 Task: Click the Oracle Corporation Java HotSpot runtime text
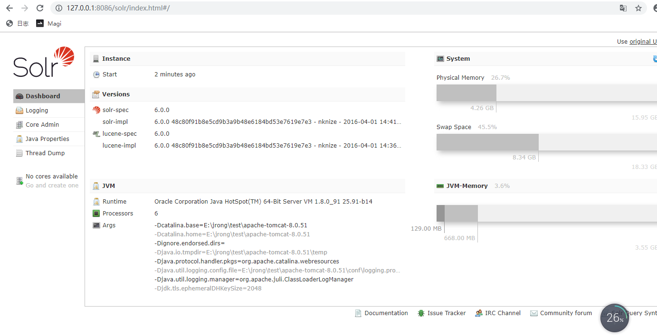coord(263,202)
